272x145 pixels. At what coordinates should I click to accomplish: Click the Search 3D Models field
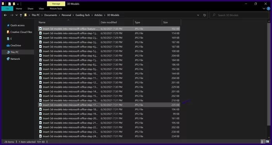239,15
